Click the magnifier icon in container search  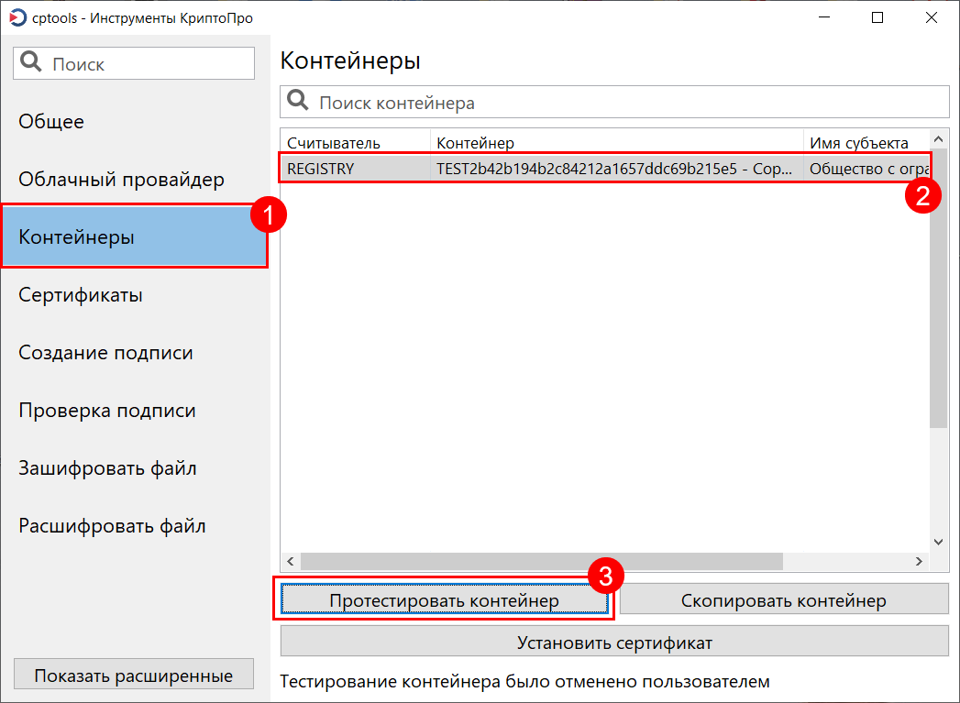[x=298, y=102]
